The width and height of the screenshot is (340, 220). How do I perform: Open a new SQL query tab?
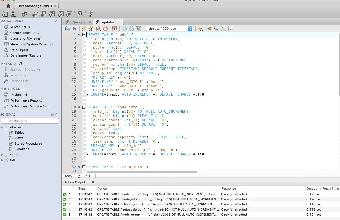coord(5,13)
